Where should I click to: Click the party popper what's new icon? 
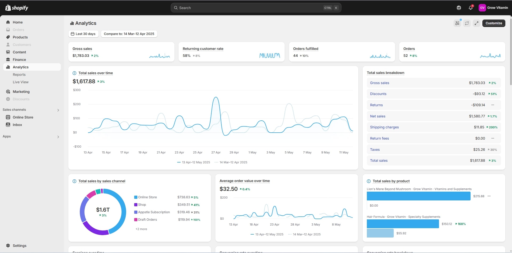point(457,23)
